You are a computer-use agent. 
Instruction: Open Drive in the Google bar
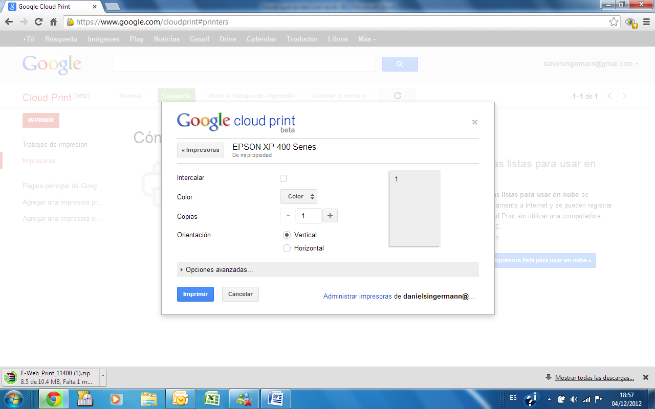coord(228,39)
